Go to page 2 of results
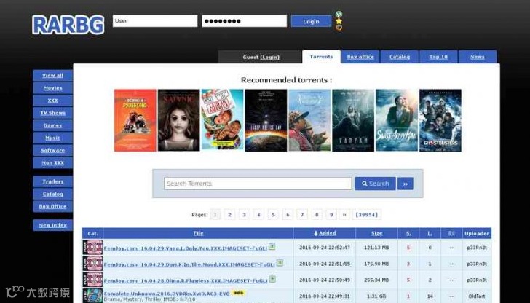The image size is (530, 303). coord(229,215)
